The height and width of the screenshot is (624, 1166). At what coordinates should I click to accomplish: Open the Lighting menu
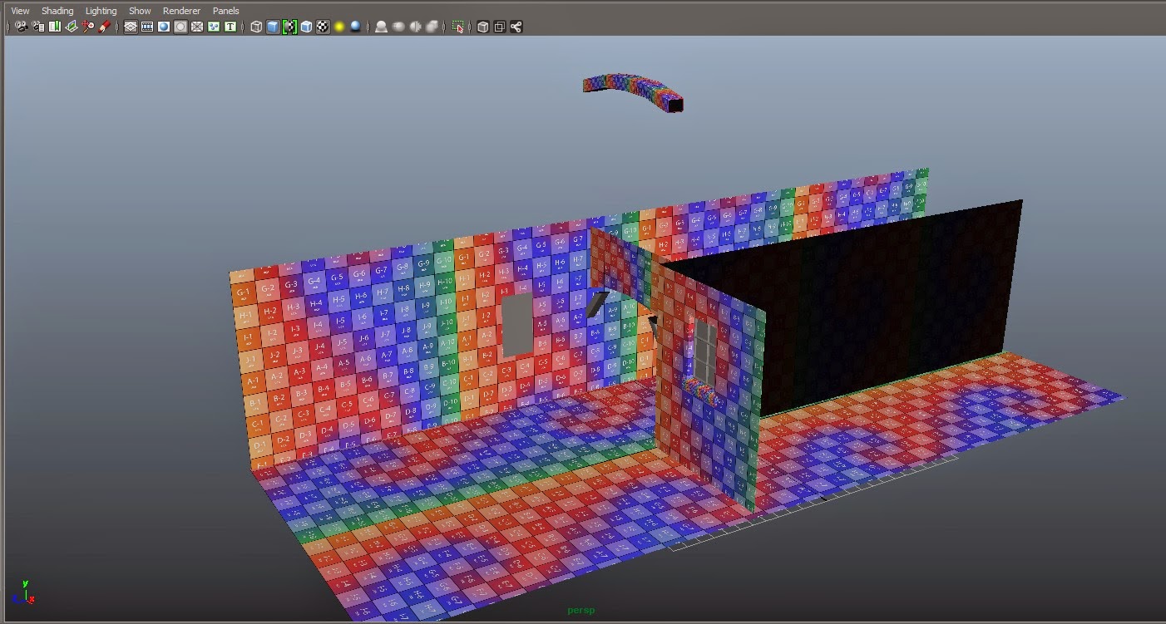click(x=101, y=11)
